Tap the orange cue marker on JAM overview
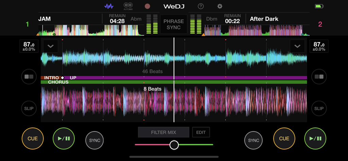This screenshot has width=348, height=161. click(38, 34)
